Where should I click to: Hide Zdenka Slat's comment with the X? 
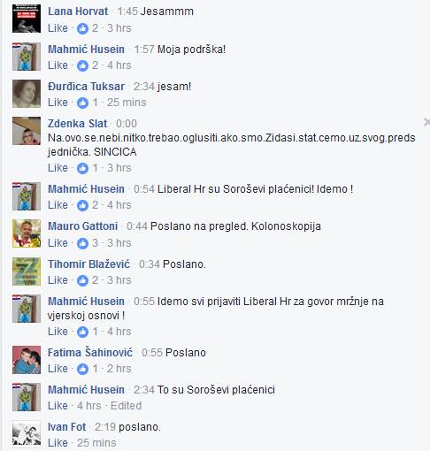click(426, 122)
